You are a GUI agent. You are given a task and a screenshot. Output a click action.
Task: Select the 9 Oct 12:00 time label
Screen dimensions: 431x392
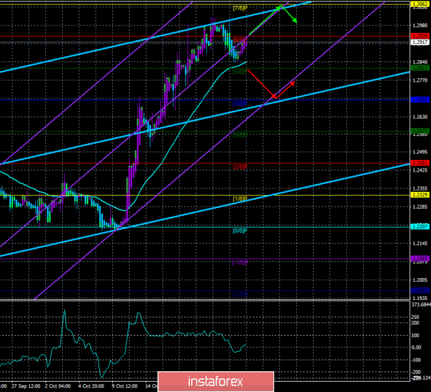[125, 386]
